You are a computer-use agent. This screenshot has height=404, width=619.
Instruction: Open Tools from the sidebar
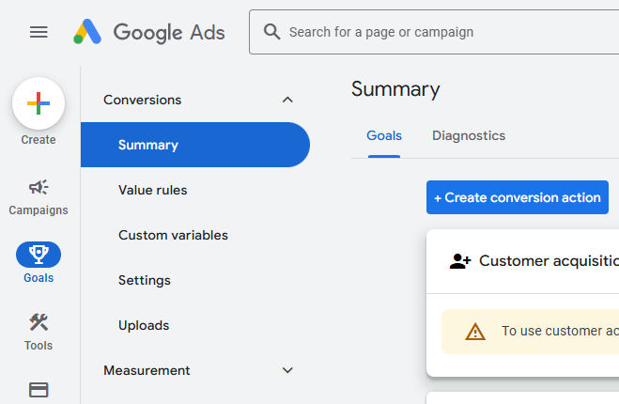tap(39, 332)
